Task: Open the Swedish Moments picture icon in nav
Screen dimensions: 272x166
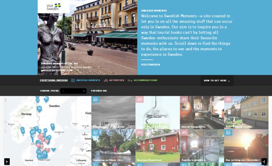Action: click(73, 80)
